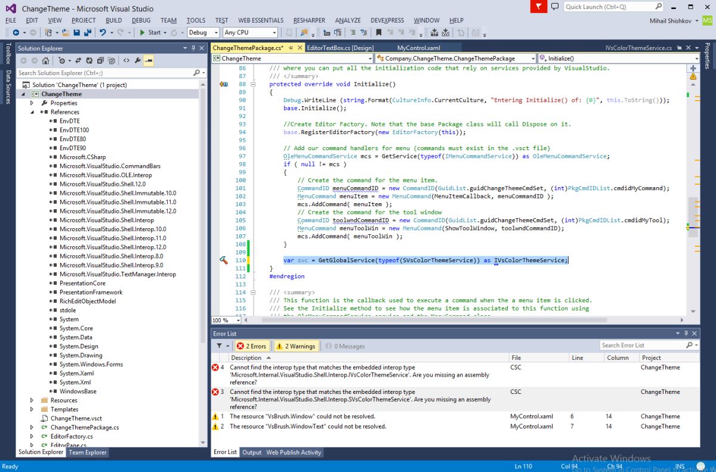Open the feedback speech bubble icon

tap(555, 7)
